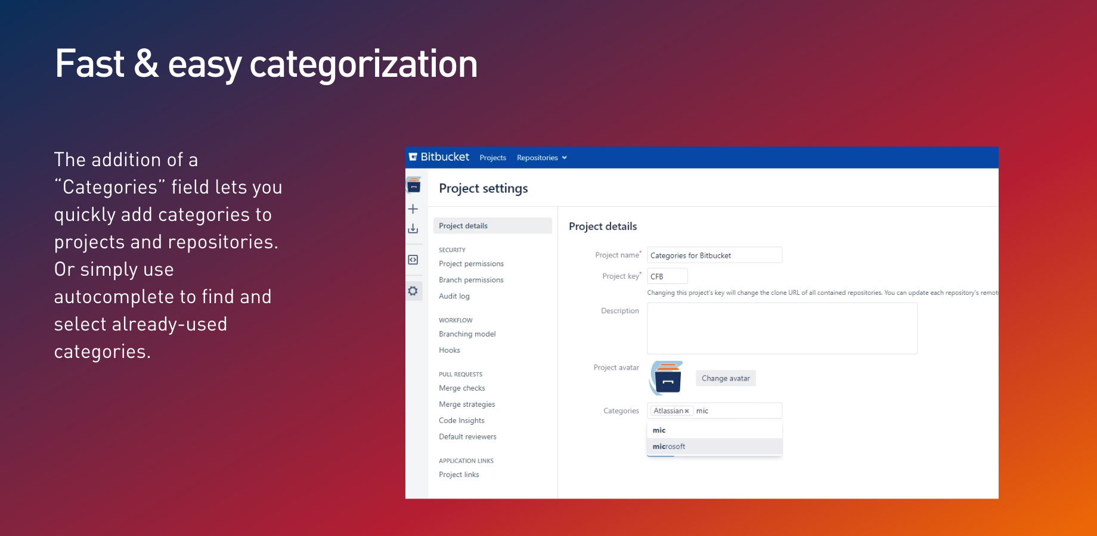Open Branch permissions settings

coord(471,280)
